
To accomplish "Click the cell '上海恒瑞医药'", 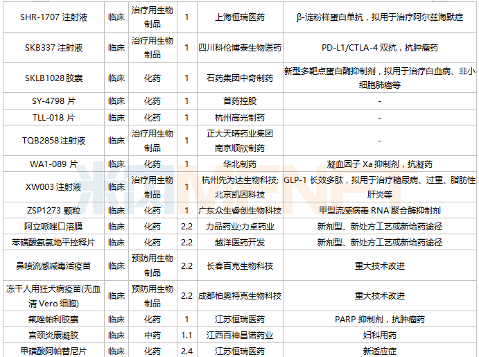I will click(x=240, y=17).
